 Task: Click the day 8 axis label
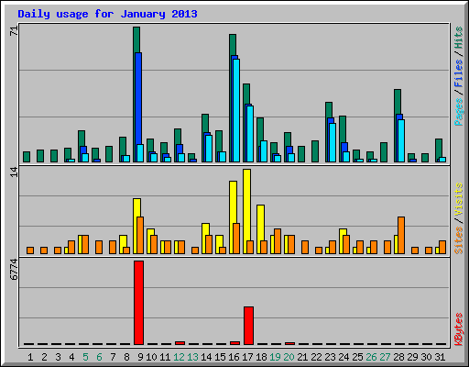(x=126, y=357)
